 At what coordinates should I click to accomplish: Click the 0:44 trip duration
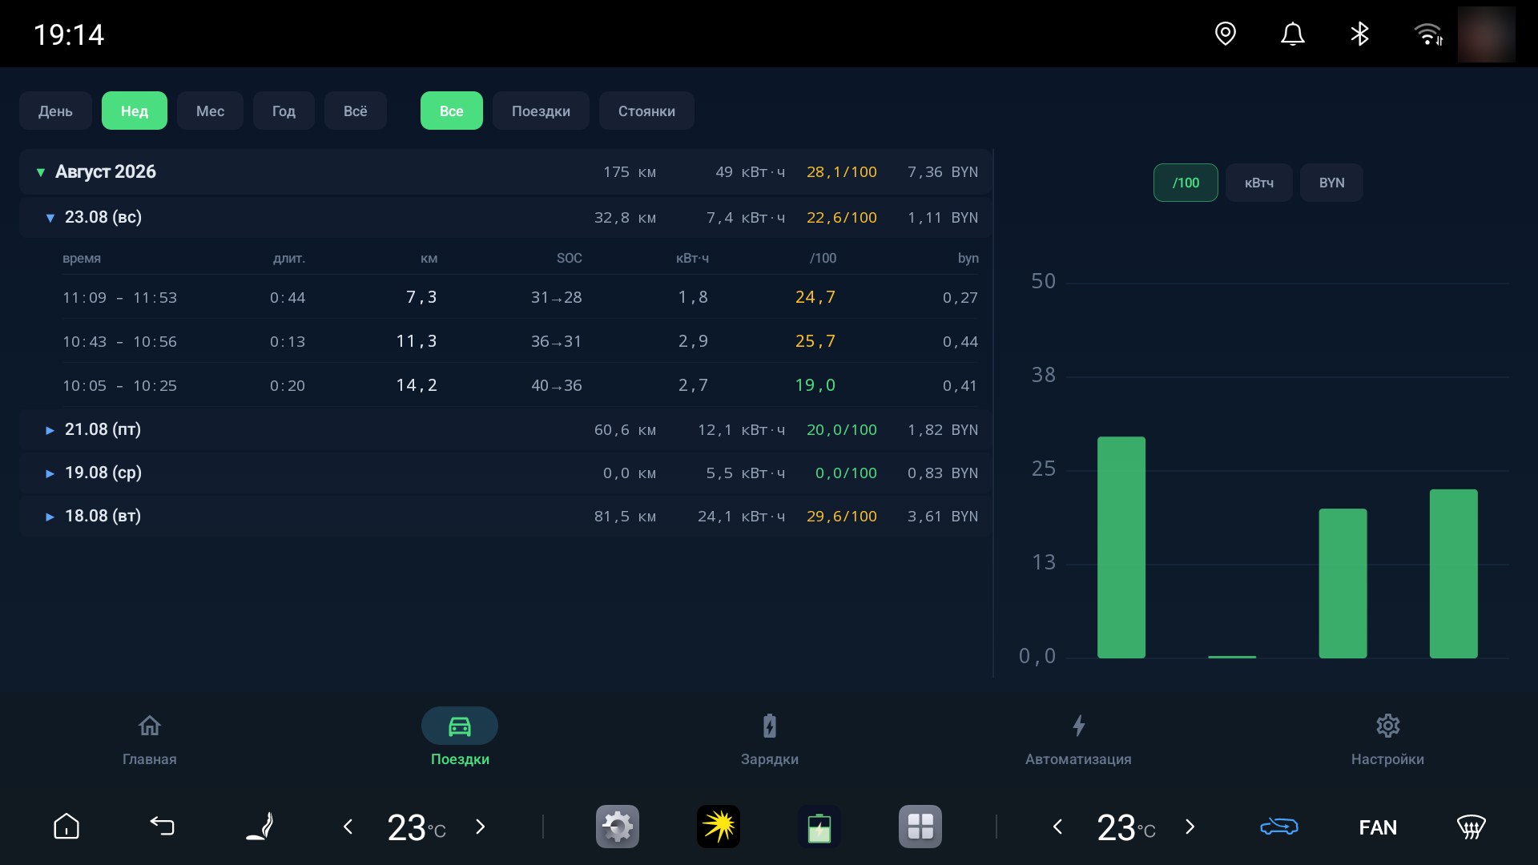point(288,298)
